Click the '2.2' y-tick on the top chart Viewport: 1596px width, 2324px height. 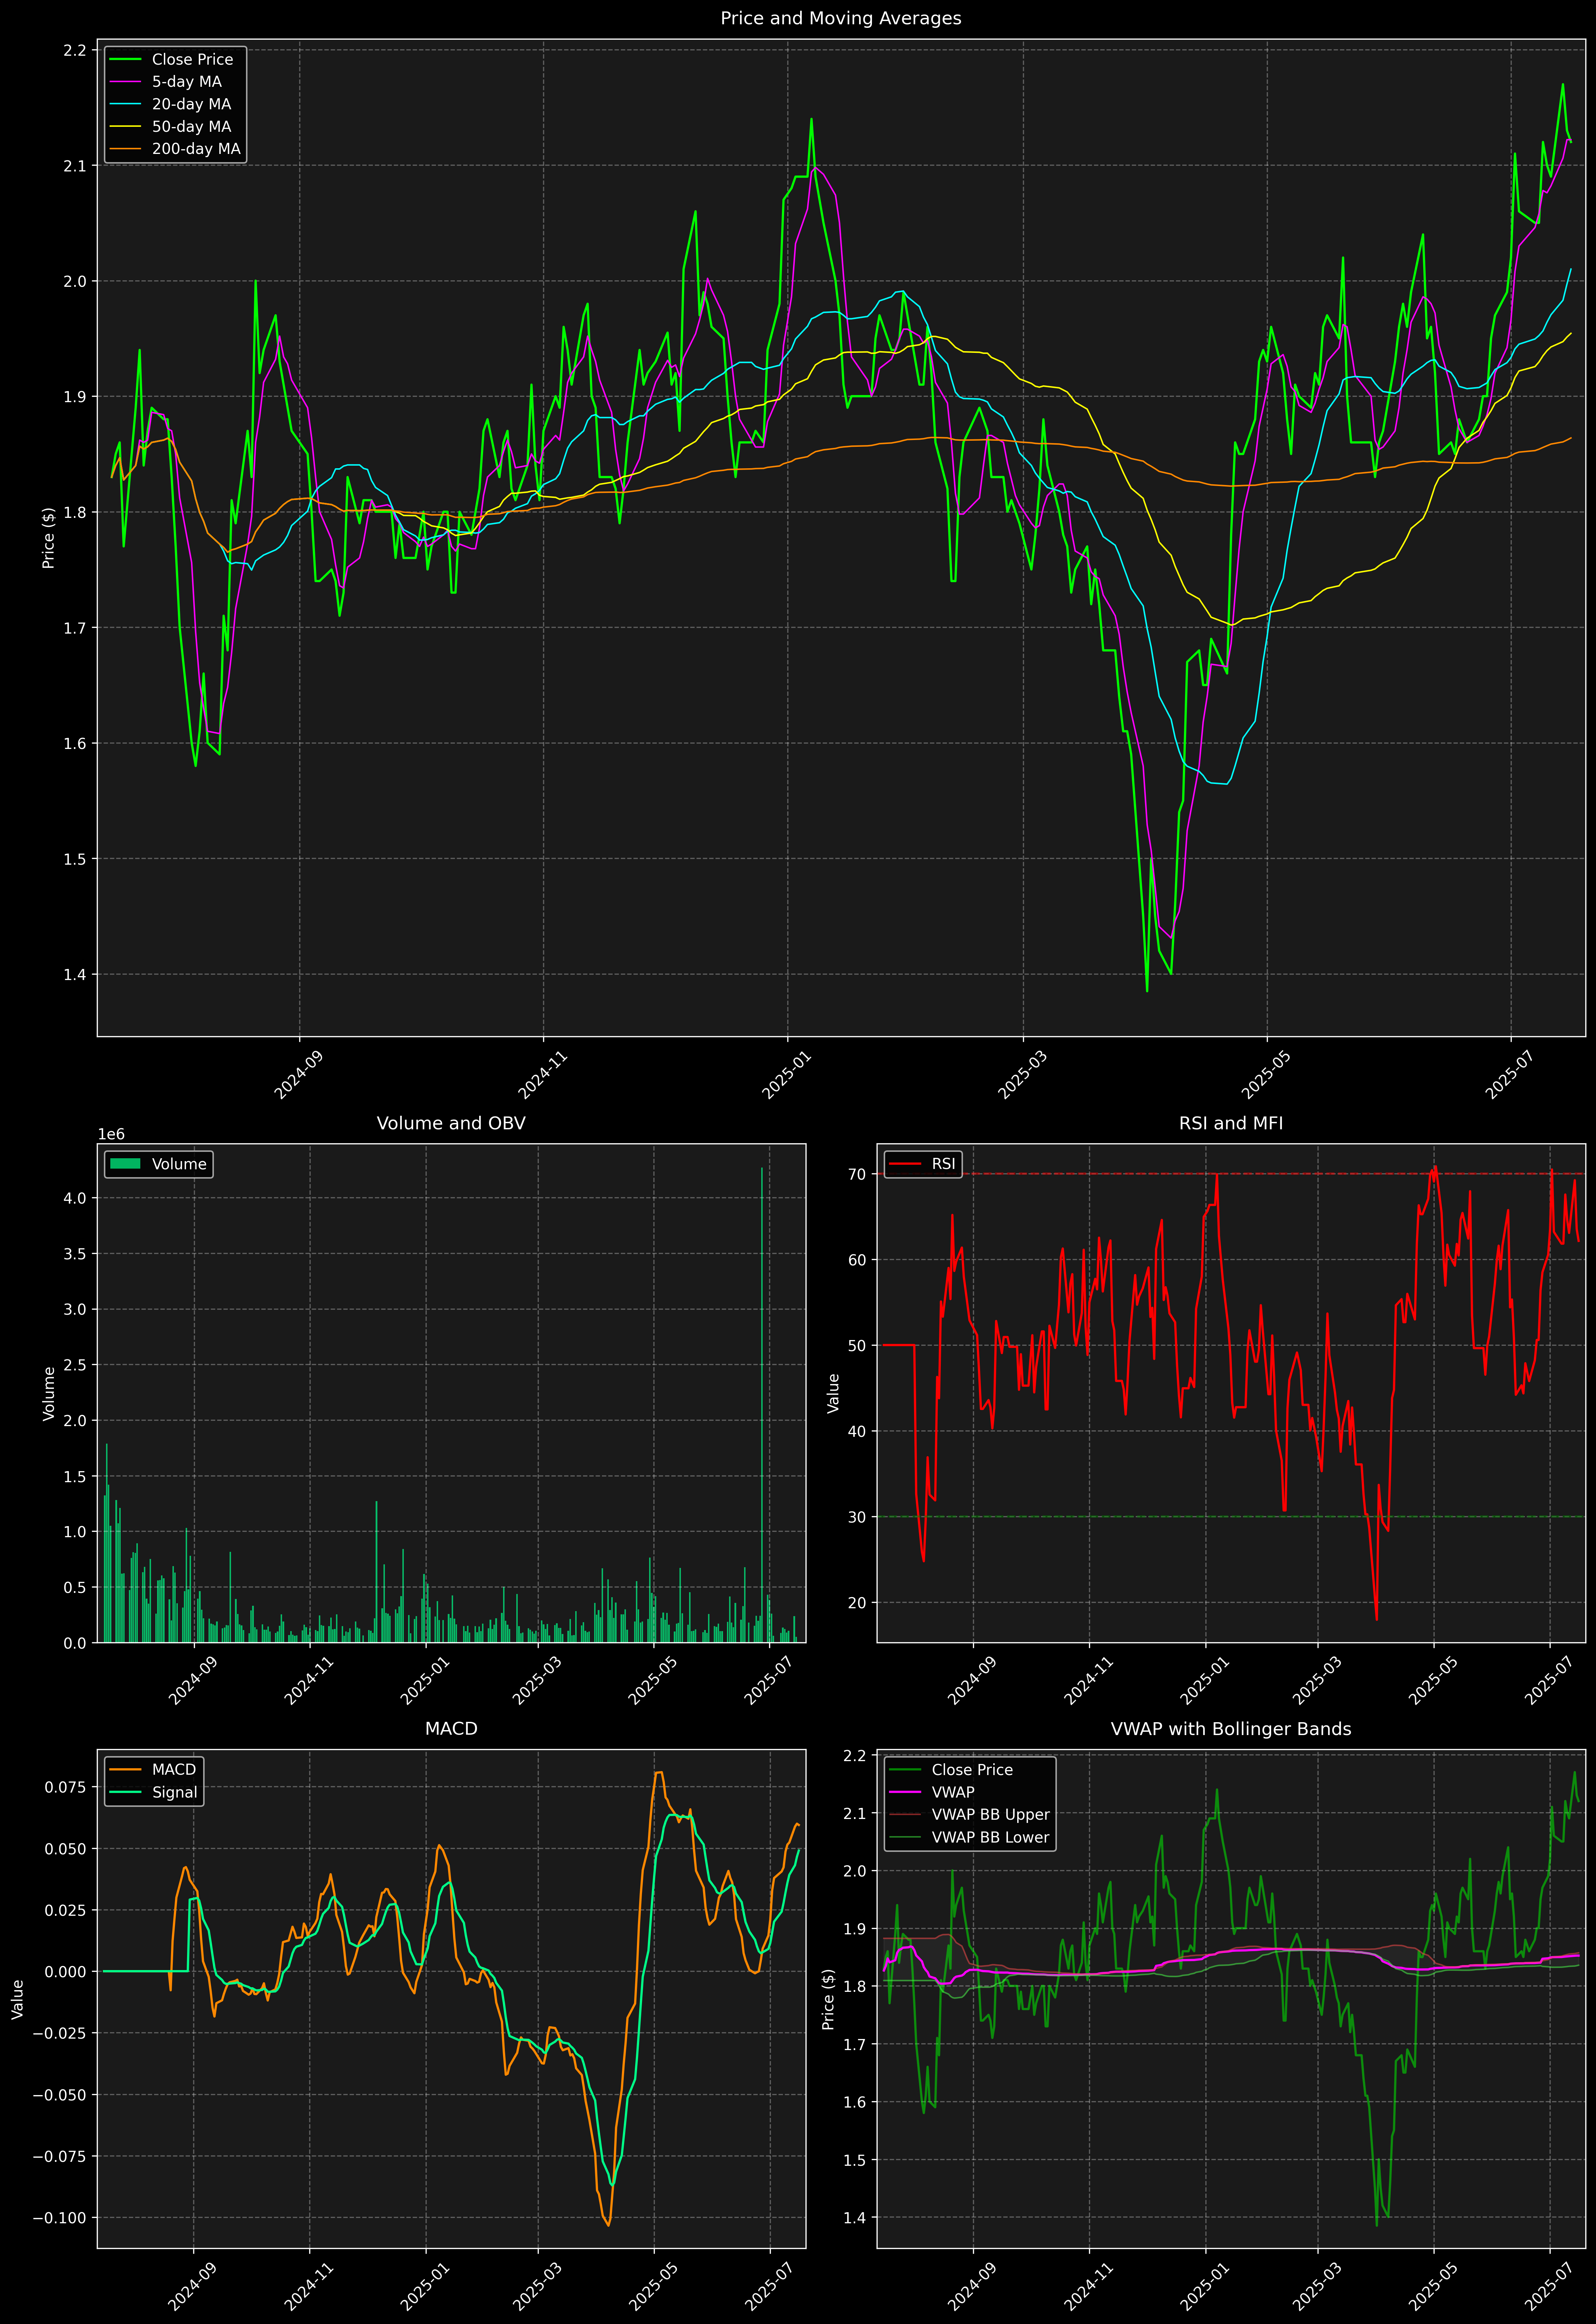coord(75,50)
